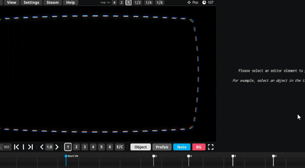This screenshot has width=305, height=168.
Task: Switch to timeline layer 3
Action: click(85, 147)
